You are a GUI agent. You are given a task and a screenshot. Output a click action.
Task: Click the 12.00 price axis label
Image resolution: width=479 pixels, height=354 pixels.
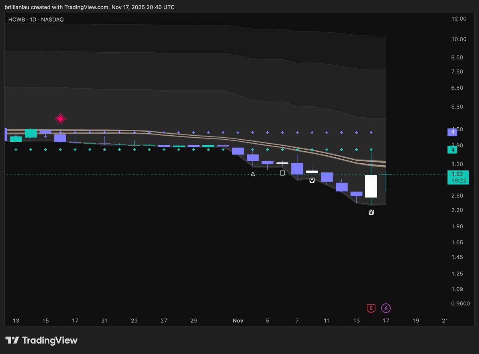point(459,18)
